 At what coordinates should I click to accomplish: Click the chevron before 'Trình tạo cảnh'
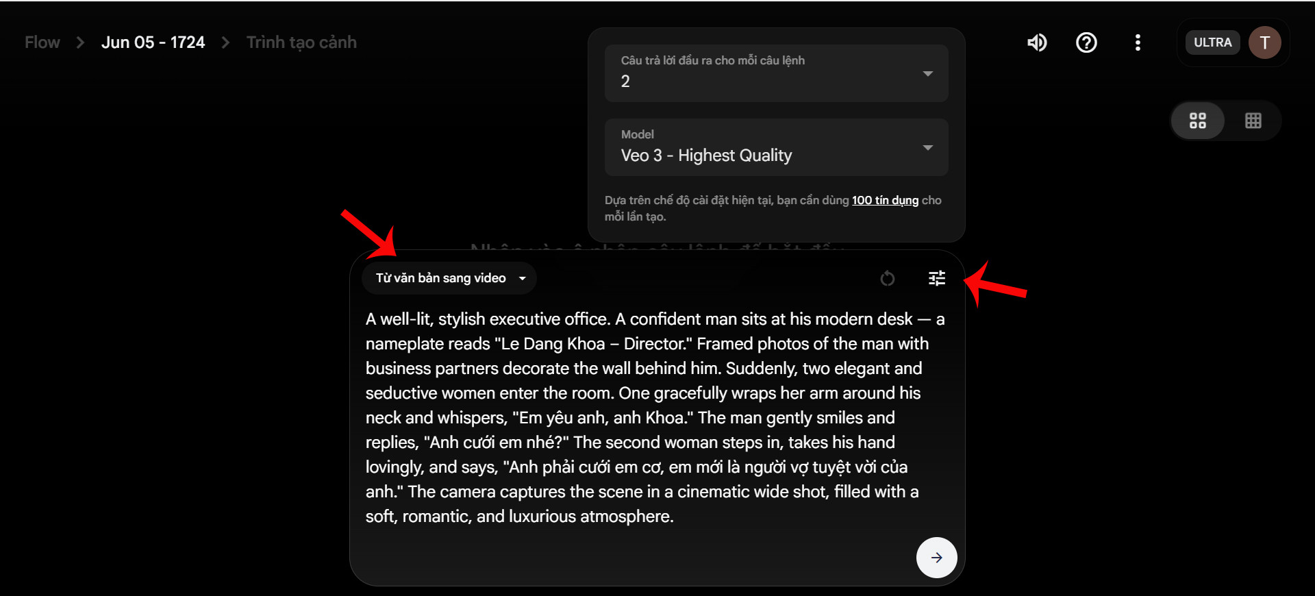pos(225,42)
